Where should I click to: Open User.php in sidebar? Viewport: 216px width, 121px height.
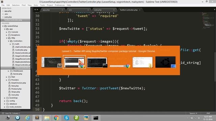pyautogui.click(x=15, y=95)
